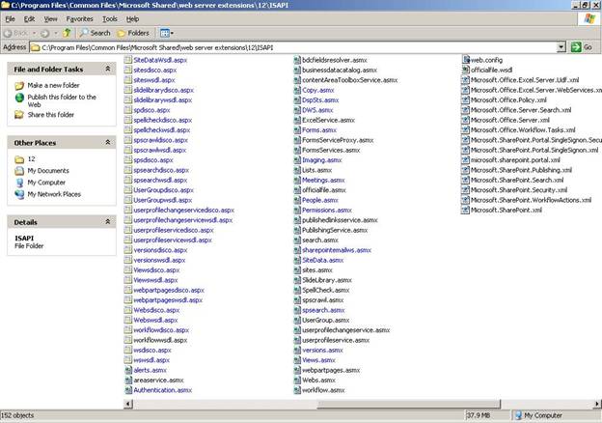
Task: Open the Search toolbar button
Action: point(95,33)
